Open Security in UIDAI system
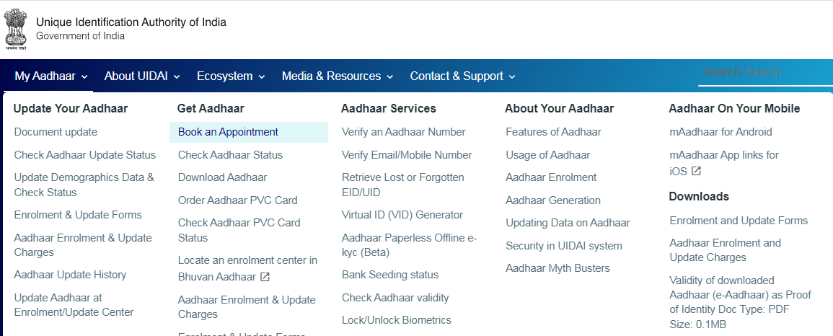This screenshot has height=336, width=833. tap(564, 246)
